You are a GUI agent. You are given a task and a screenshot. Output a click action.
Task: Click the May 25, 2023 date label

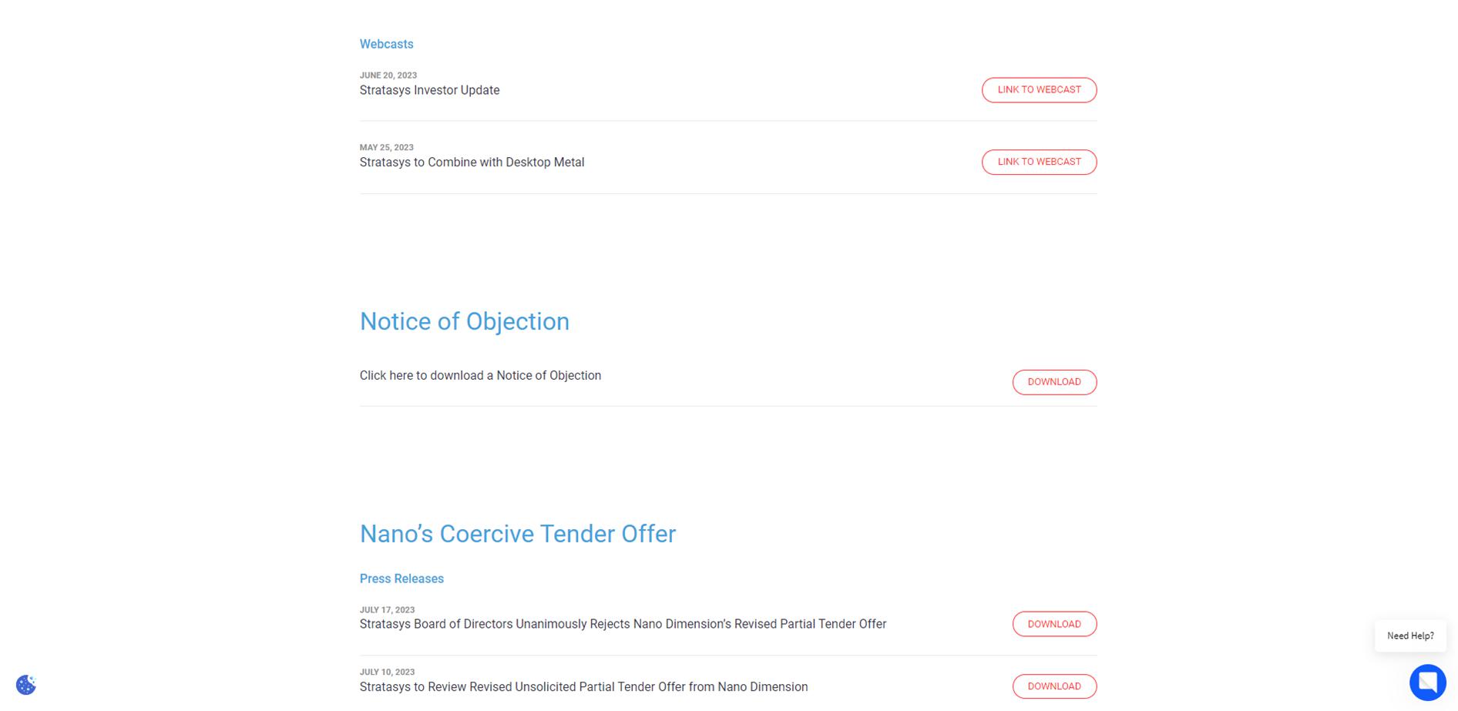386,147
